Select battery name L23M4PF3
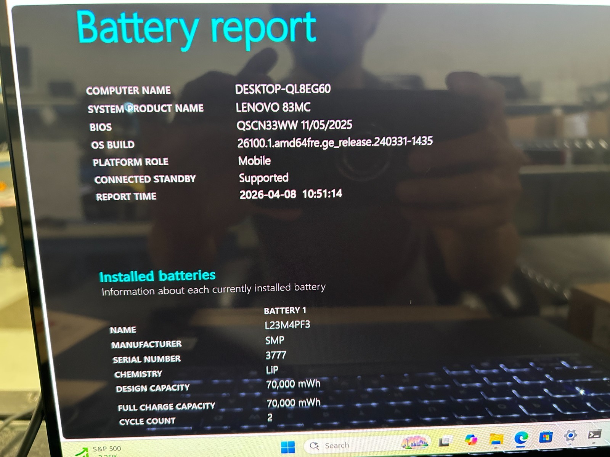This screenshot has height=457, width=610. click(287, 325)
